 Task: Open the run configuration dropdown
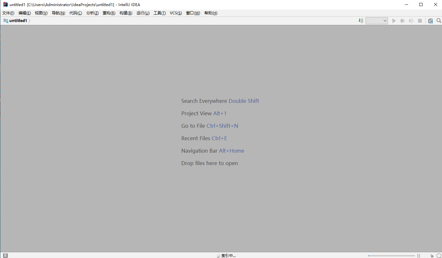pyautogui.click(x=376, y=21)
